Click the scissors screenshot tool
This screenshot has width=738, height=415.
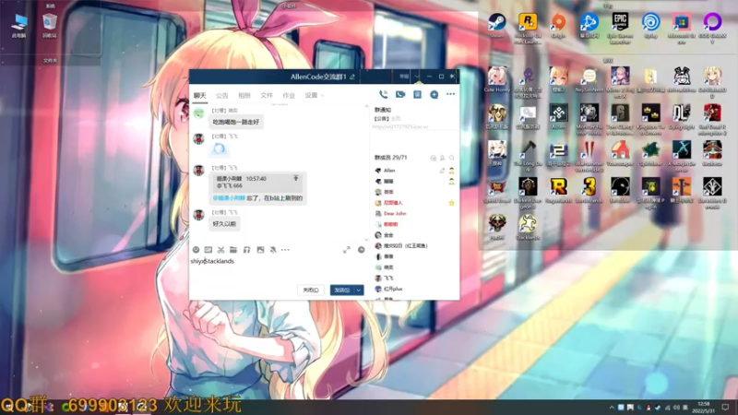pos(220,250)
